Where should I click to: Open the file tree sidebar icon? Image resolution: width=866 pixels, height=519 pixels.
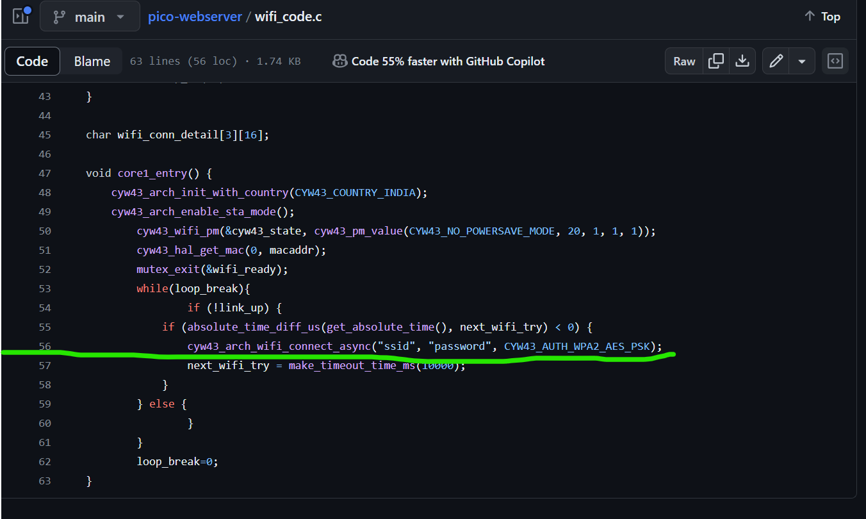tap(20, 16)
